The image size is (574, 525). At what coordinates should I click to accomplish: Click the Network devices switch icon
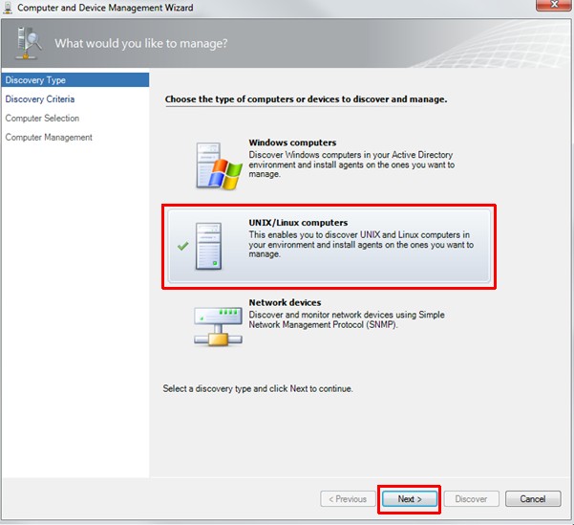pos(218,326)
